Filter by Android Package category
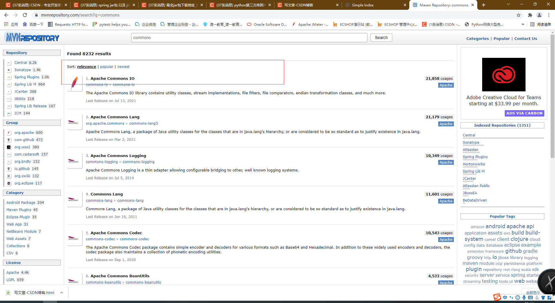 [21, 203]
